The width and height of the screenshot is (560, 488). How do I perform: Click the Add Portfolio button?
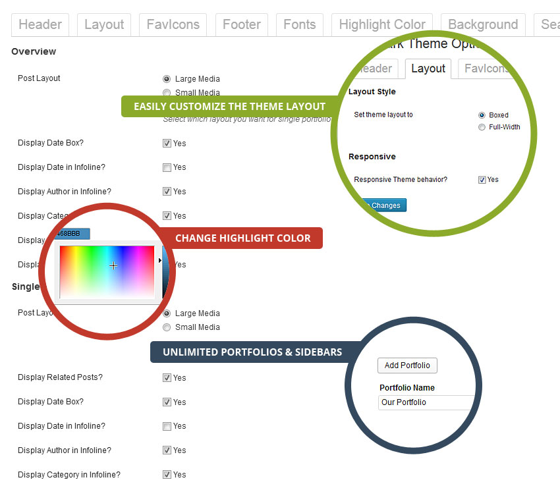tap(407, 366)
